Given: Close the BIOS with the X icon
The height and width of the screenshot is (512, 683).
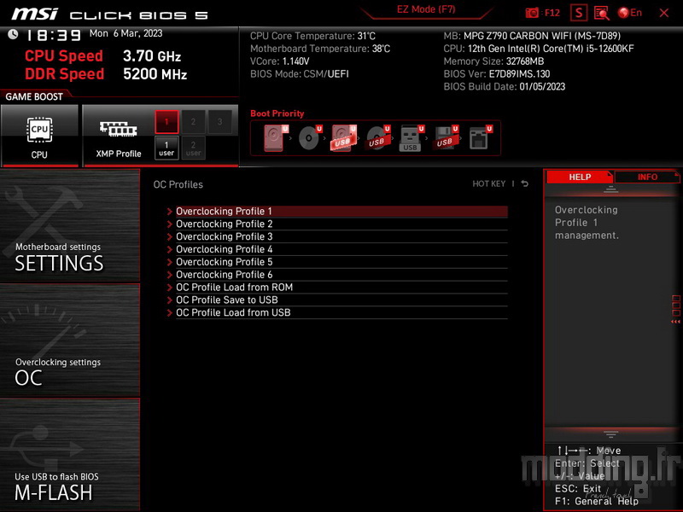Looking at the screenshot, I should click(664, 13).
